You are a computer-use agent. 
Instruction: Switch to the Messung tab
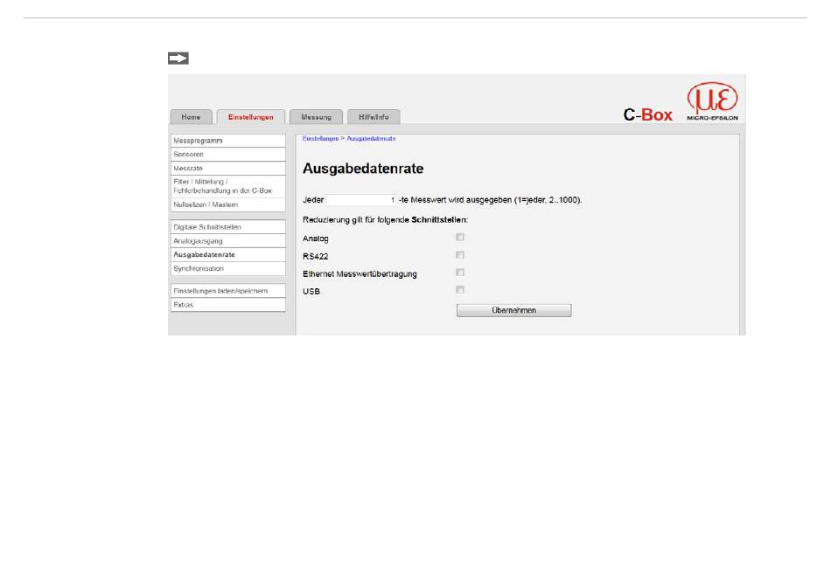(x=316, y=117)
